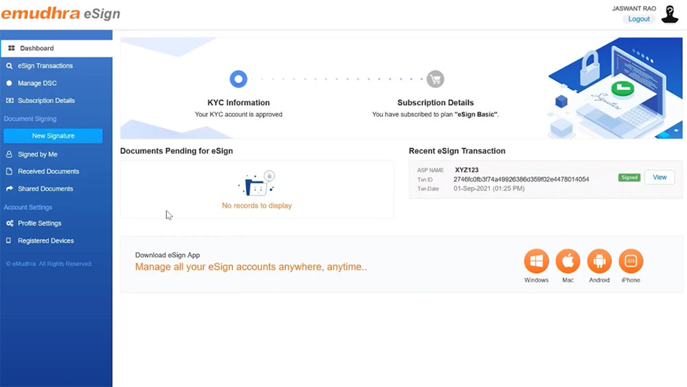
Task: Show documents Signed by Me
Action: (x=38, y=155)
